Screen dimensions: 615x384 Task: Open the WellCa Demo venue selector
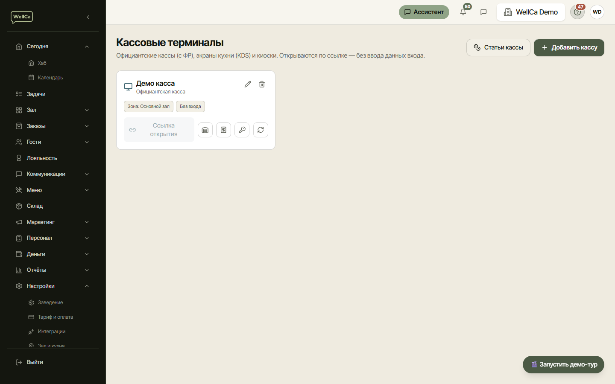coord(531,12)
